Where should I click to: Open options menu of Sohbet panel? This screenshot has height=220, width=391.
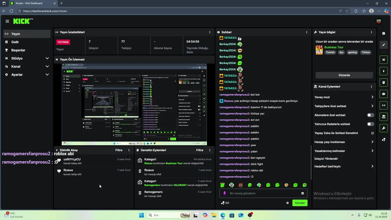[x=307, y=32]
